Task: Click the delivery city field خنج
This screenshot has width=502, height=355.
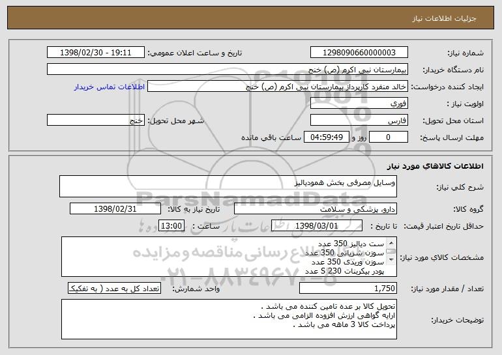Action: [96, 121]
